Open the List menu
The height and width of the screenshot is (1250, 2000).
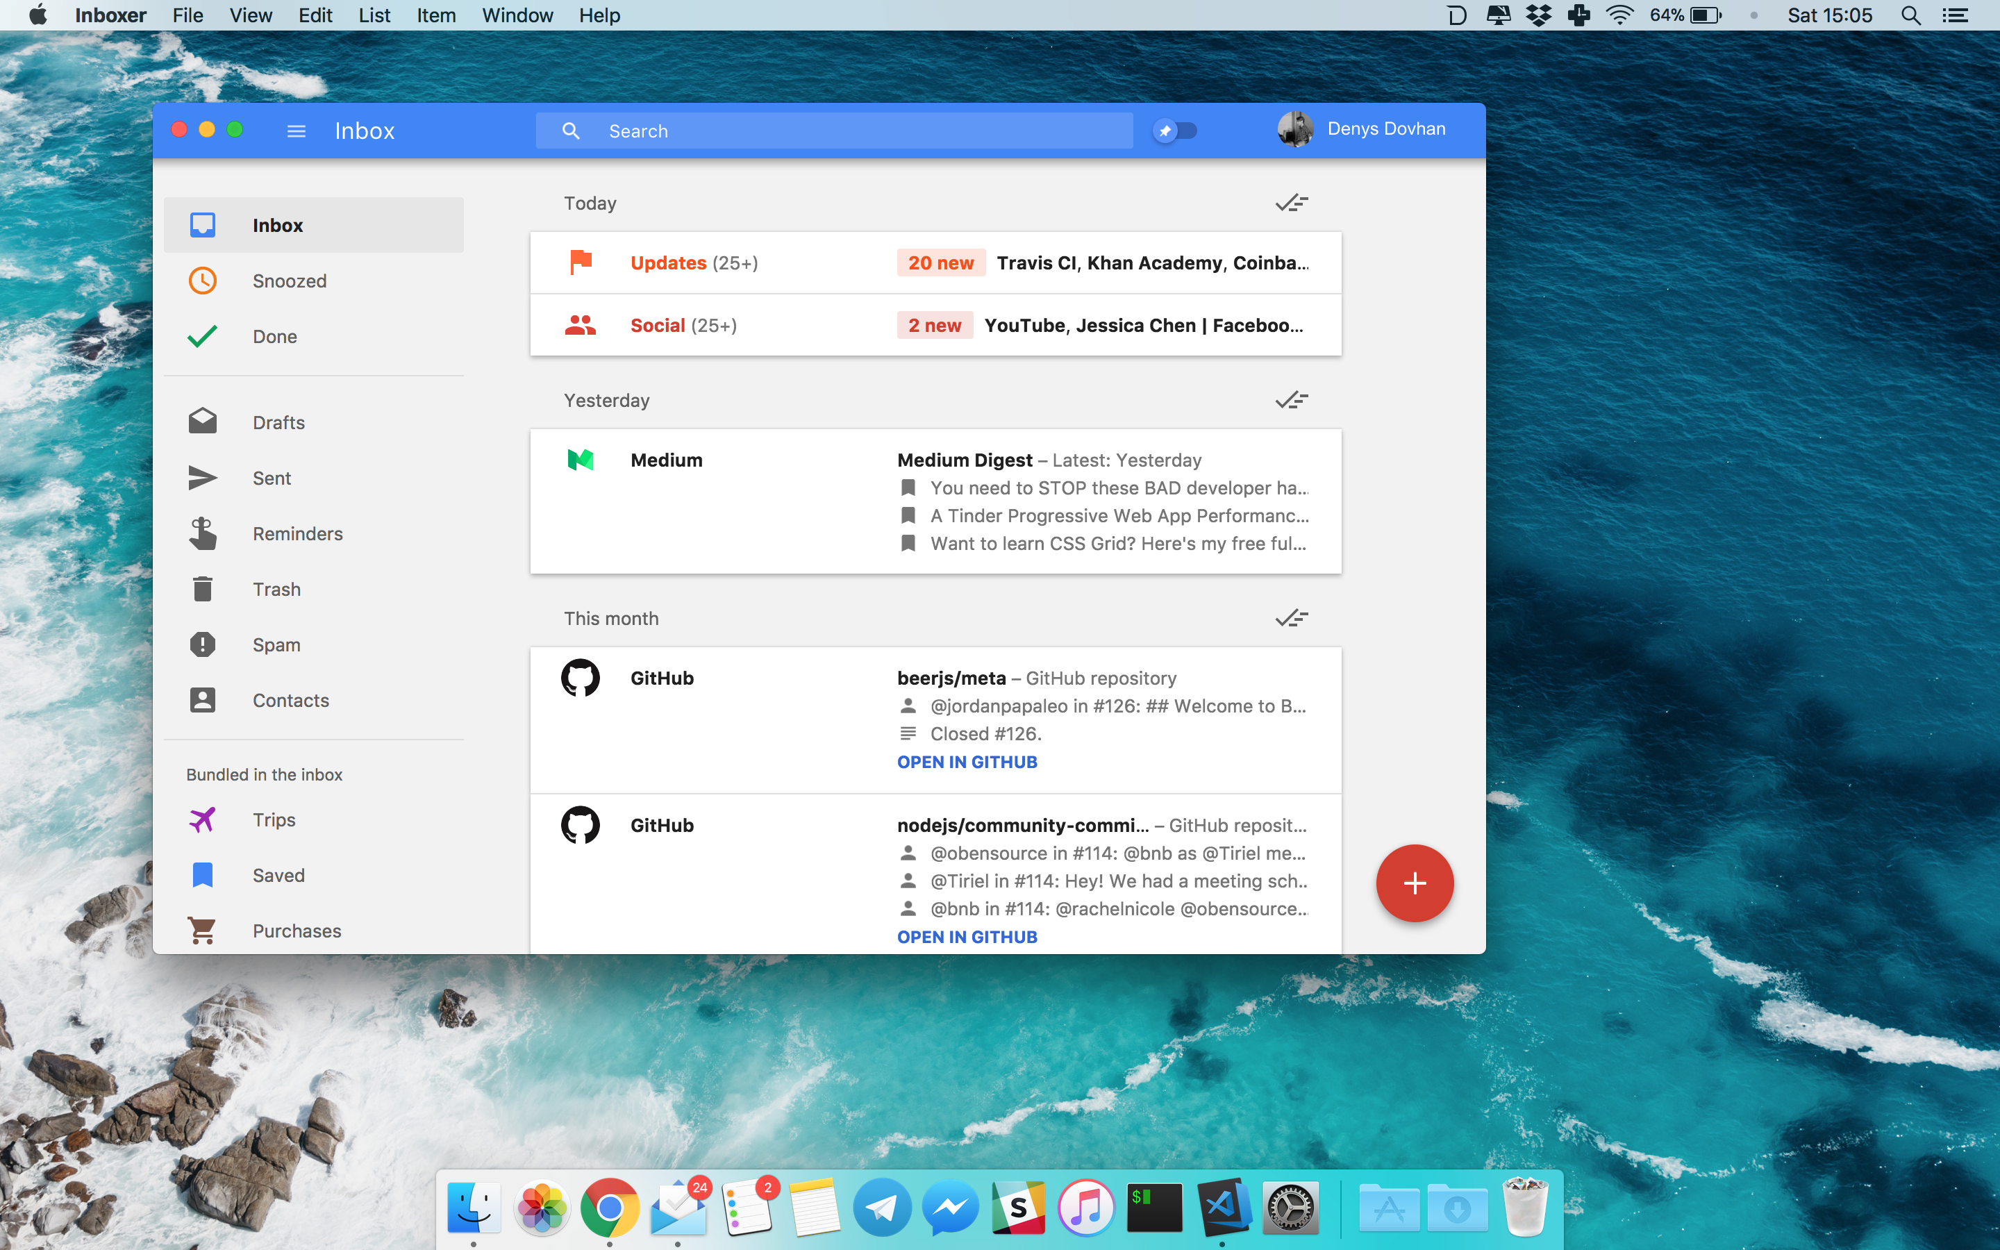pyautogui.click(x=374, y=15)
